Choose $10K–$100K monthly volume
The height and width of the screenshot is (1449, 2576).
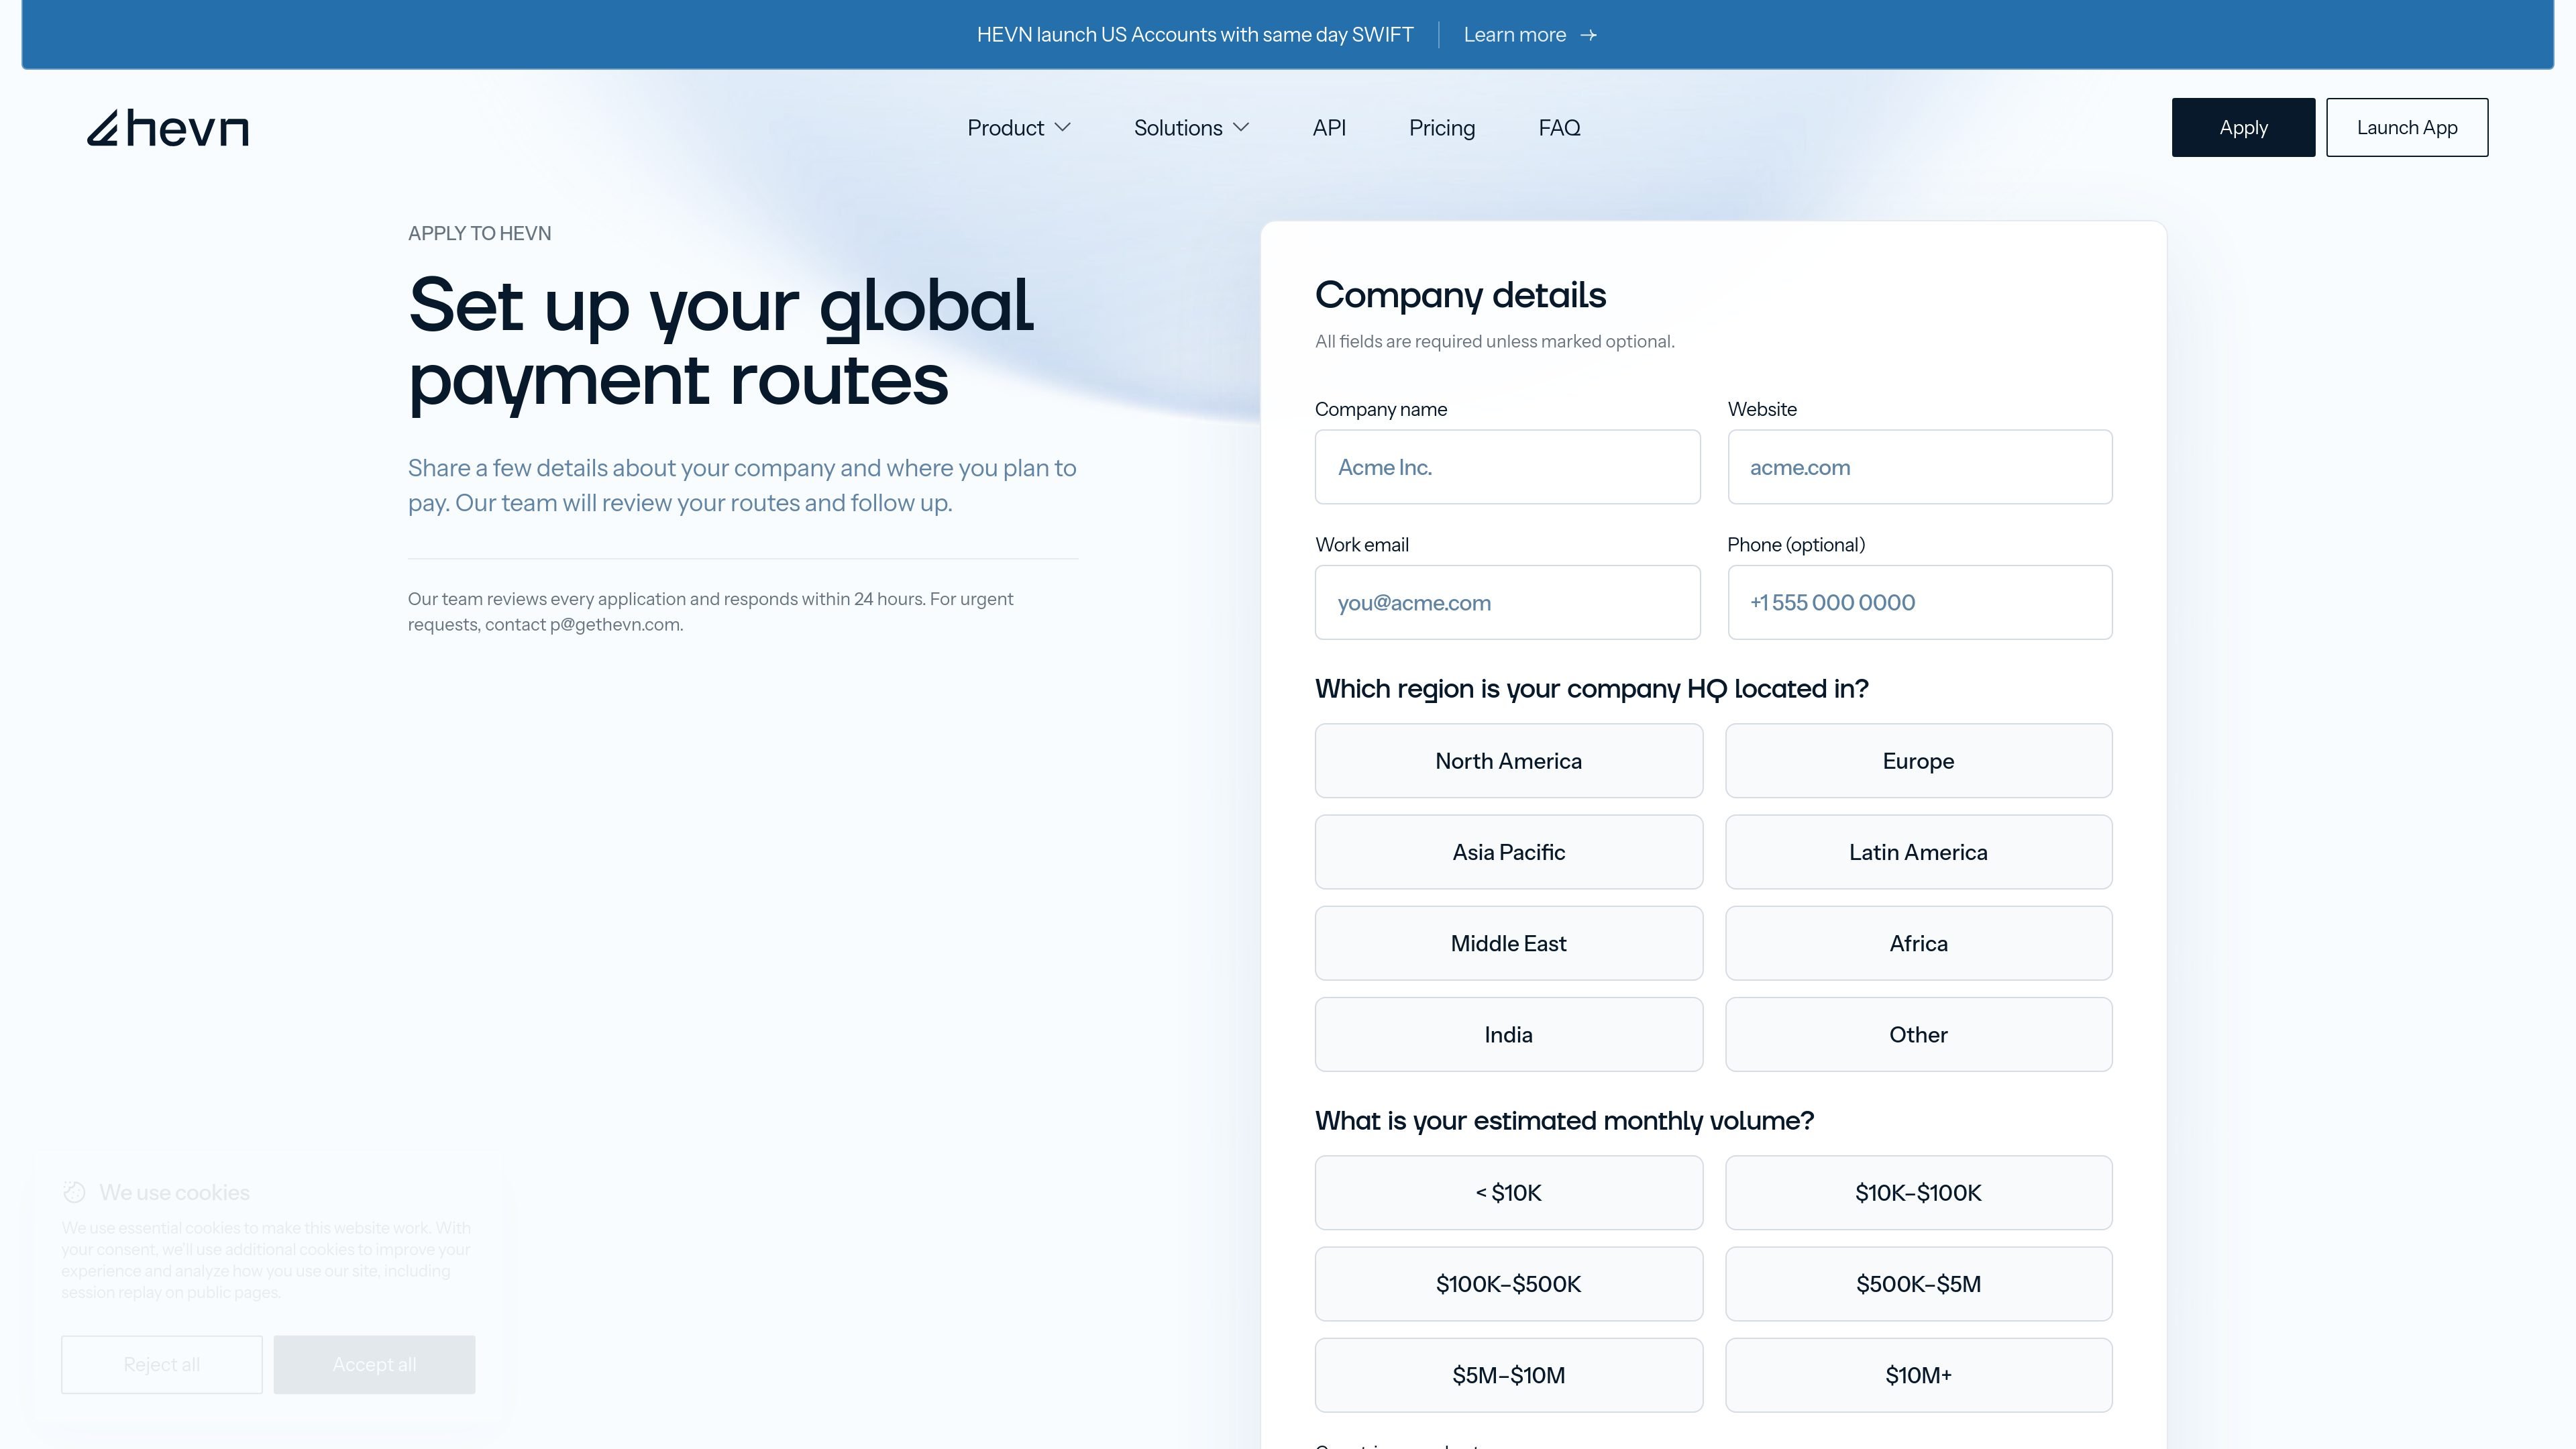1918,1193
